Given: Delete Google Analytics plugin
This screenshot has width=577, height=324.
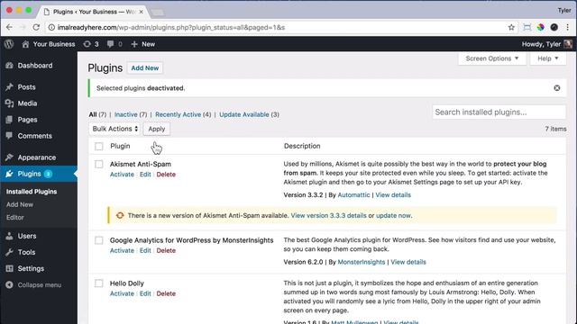Looking at the screenshot, I should 166,250.
